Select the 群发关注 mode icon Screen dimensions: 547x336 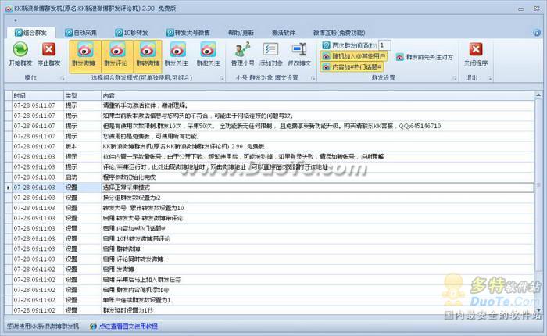pos(177,50)
